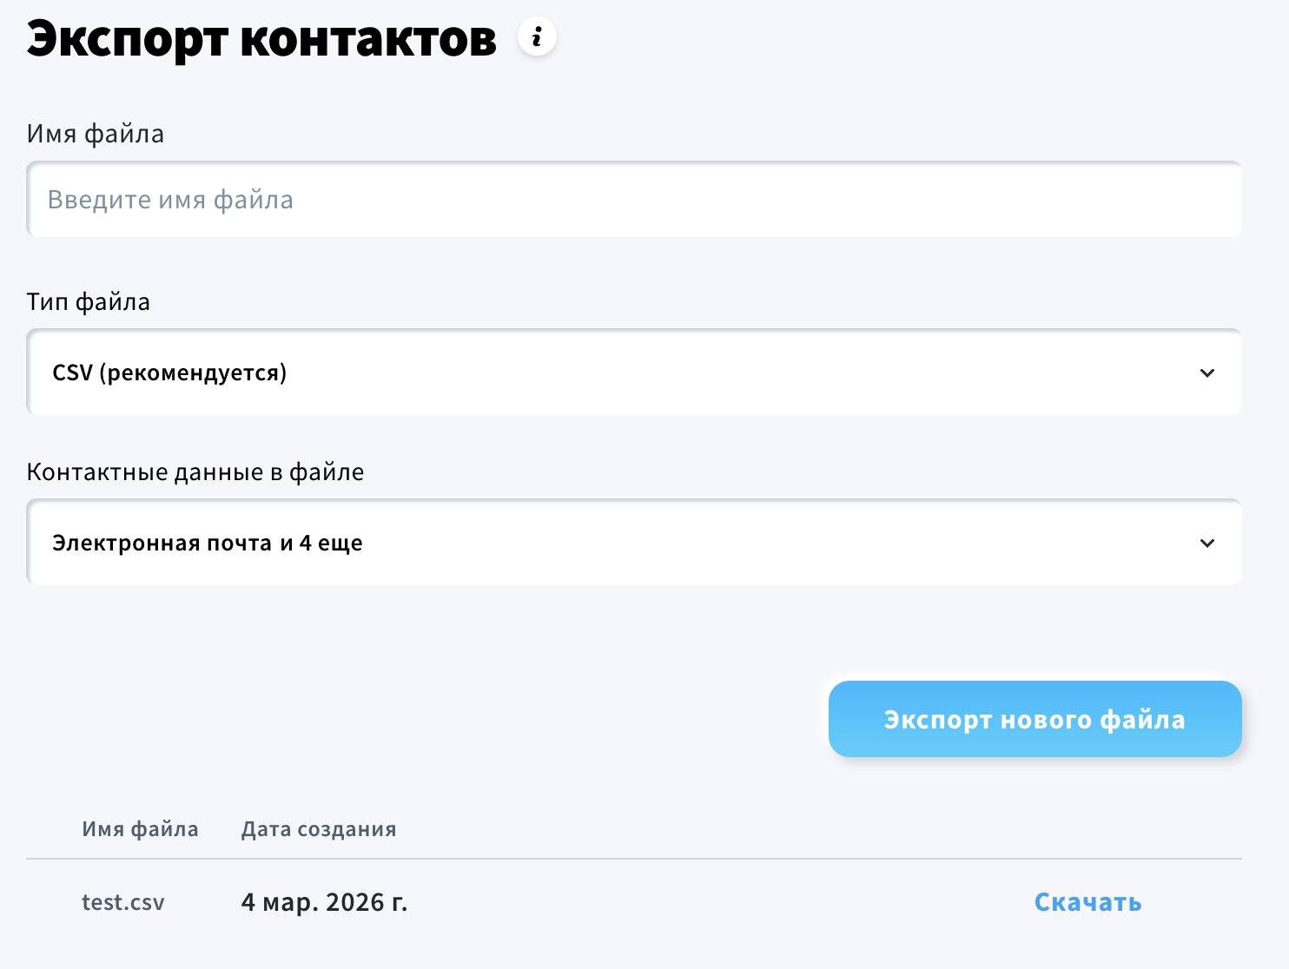
Task: Click the Контактные данные в файле label
Action: tap(196, 471)
